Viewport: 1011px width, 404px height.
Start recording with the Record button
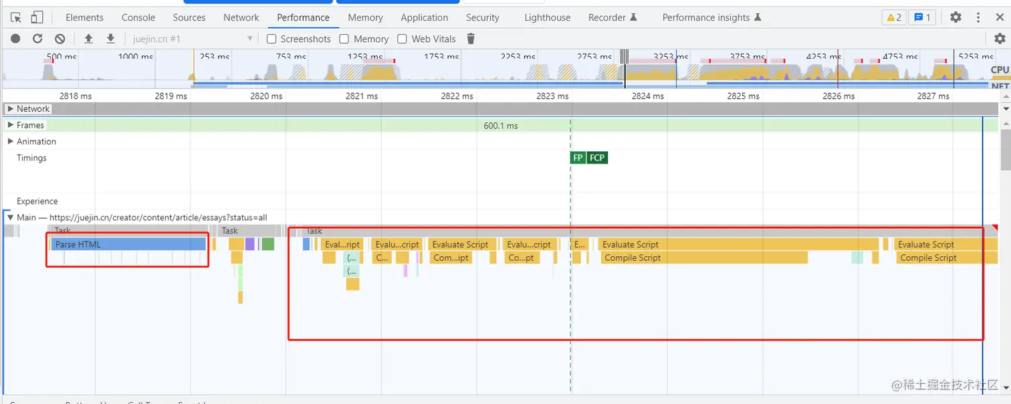[x=15, y=39]
